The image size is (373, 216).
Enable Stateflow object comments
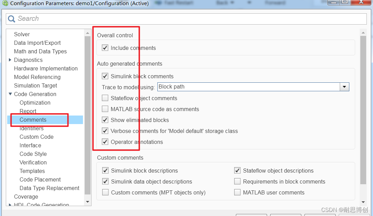point(105,98)
